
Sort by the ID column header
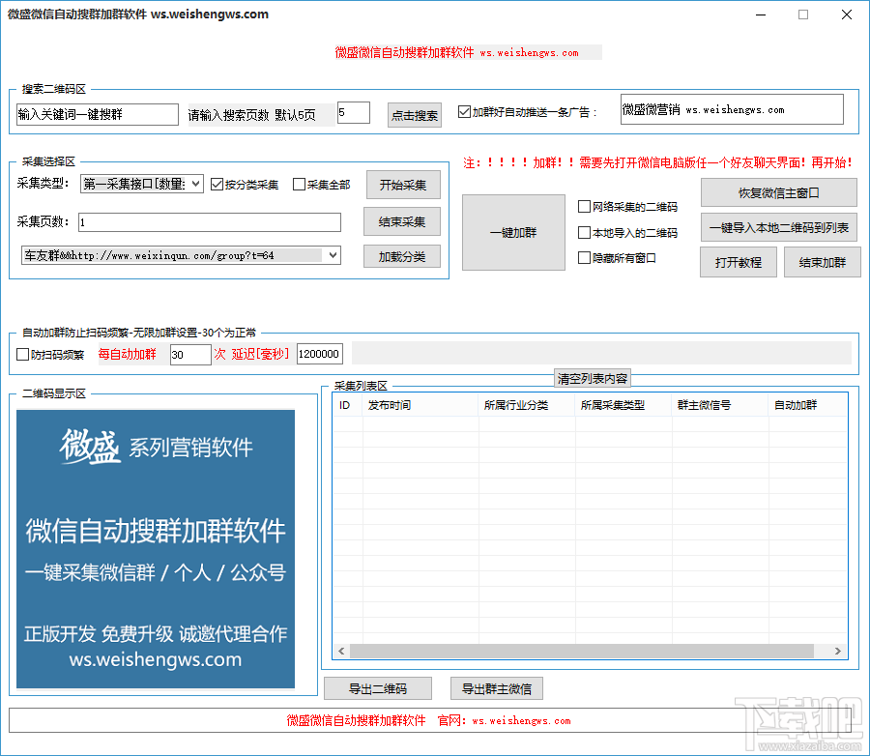[348, 405]
